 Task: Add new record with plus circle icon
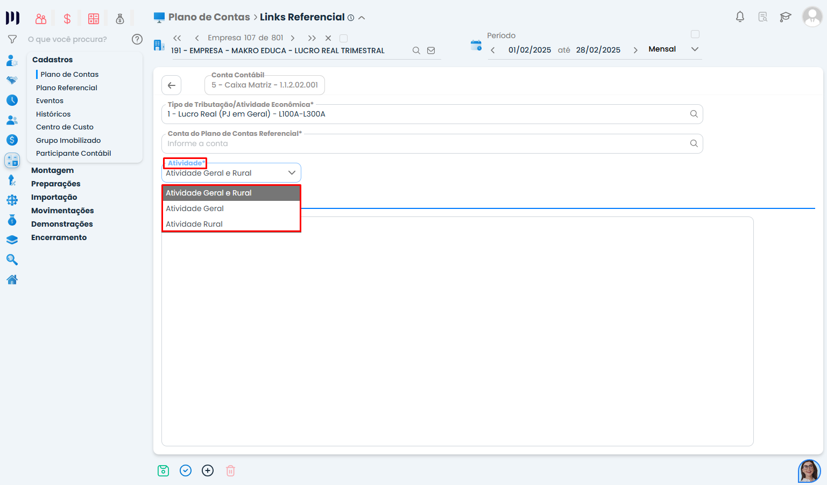(208, 470)
